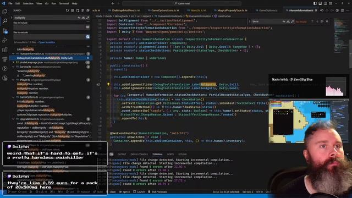Click the VS Code logo icon

3,3
